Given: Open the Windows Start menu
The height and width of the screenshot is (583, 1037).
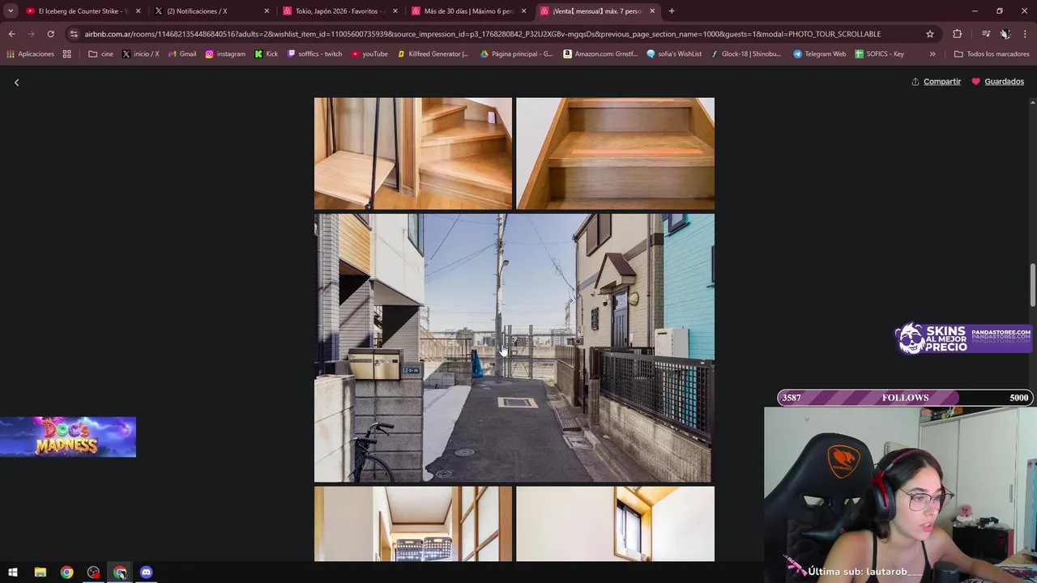Looking at the screenshot, I should [13, 572].
